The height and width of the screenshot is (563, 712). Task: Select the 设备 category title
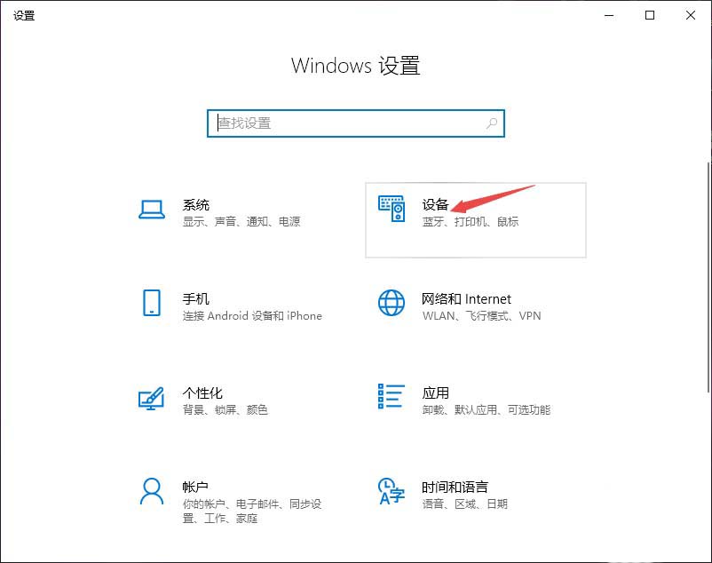click(x=436, y=205)
